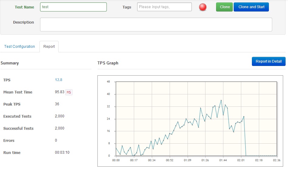
Task: Click the Run time value 00:03:10
Action: pyautogui.click(x=62, y=152)
